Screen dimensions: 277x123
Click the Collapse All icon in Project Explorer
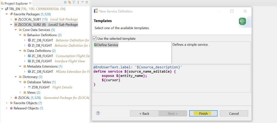tap(66, 3)
